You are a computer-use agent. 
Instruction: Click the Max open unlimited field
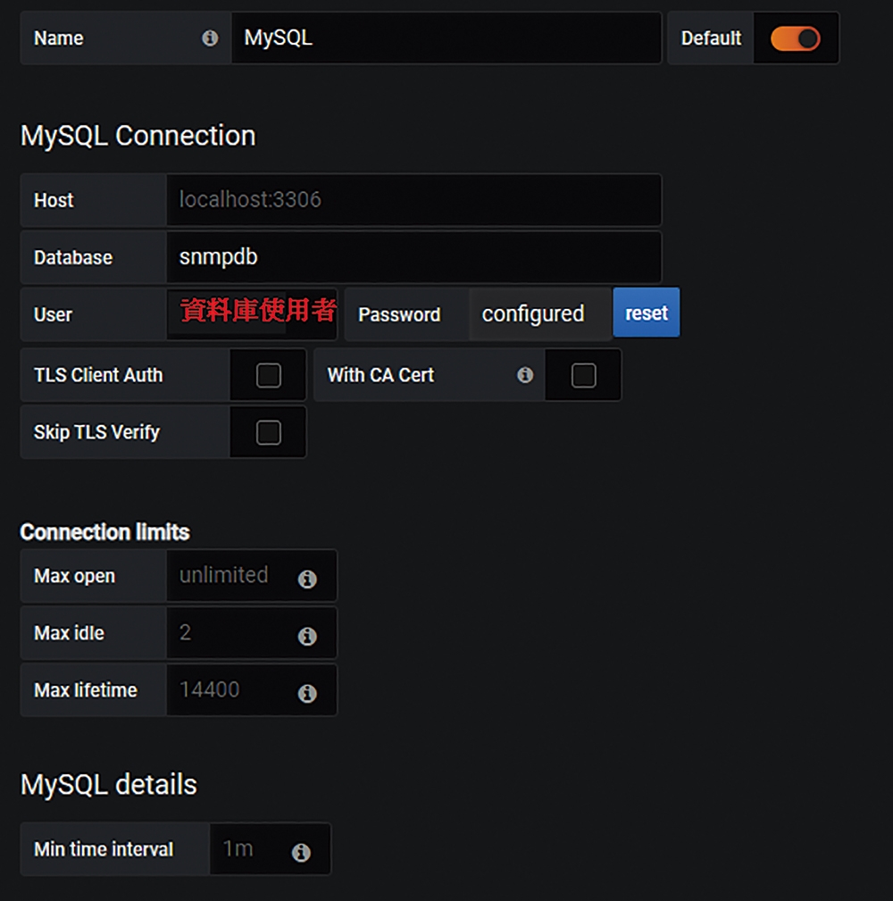pos(252,576)
